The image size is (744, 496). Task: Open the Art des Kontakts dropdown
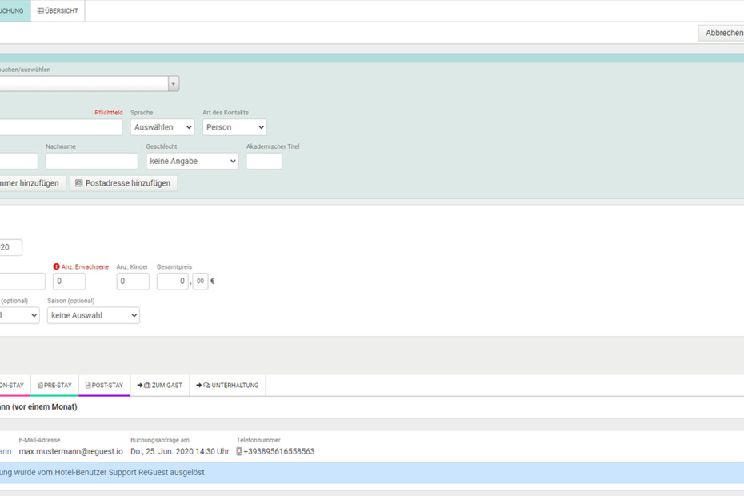(234, 127)
